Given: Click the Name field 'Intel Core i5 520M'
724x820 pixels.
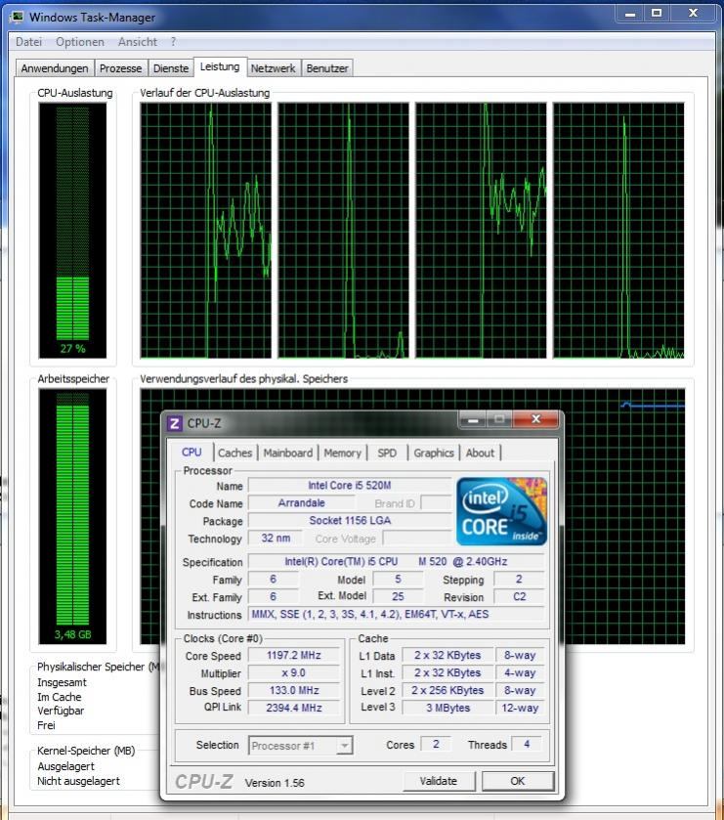Looking at the screenshot, I should pyautogui.click(x=350, y=486).
